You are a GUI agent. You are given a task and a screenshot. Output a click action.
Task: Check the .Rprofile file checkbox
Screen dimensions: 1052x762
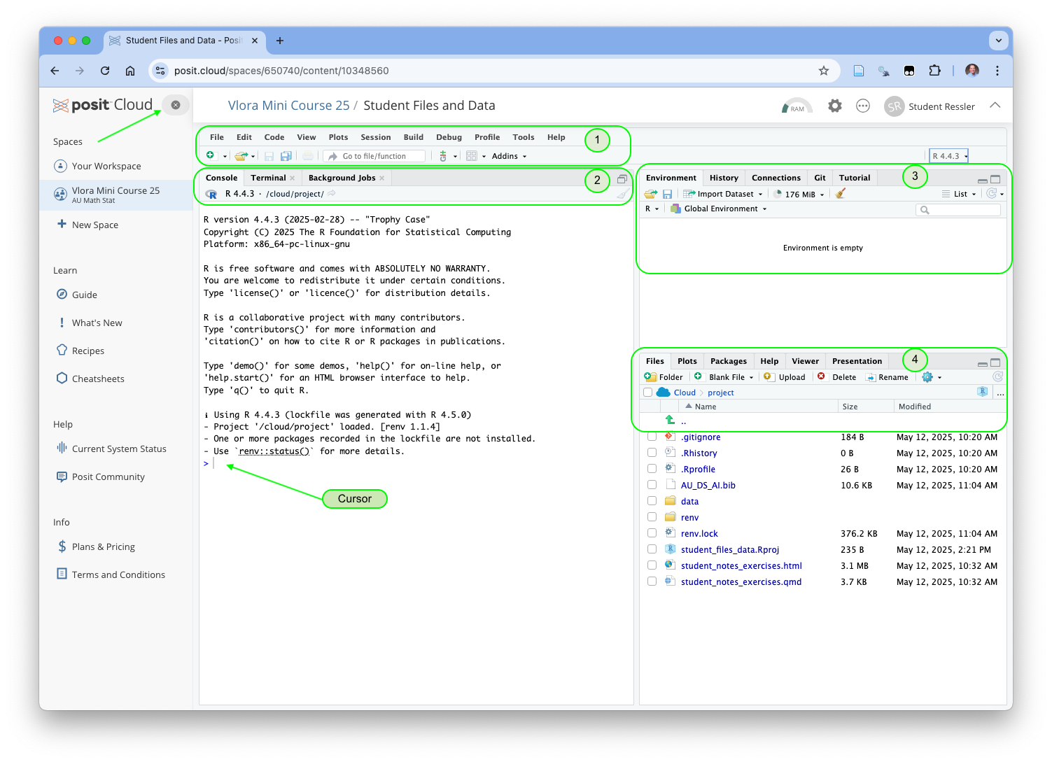(x=652, y=469)
